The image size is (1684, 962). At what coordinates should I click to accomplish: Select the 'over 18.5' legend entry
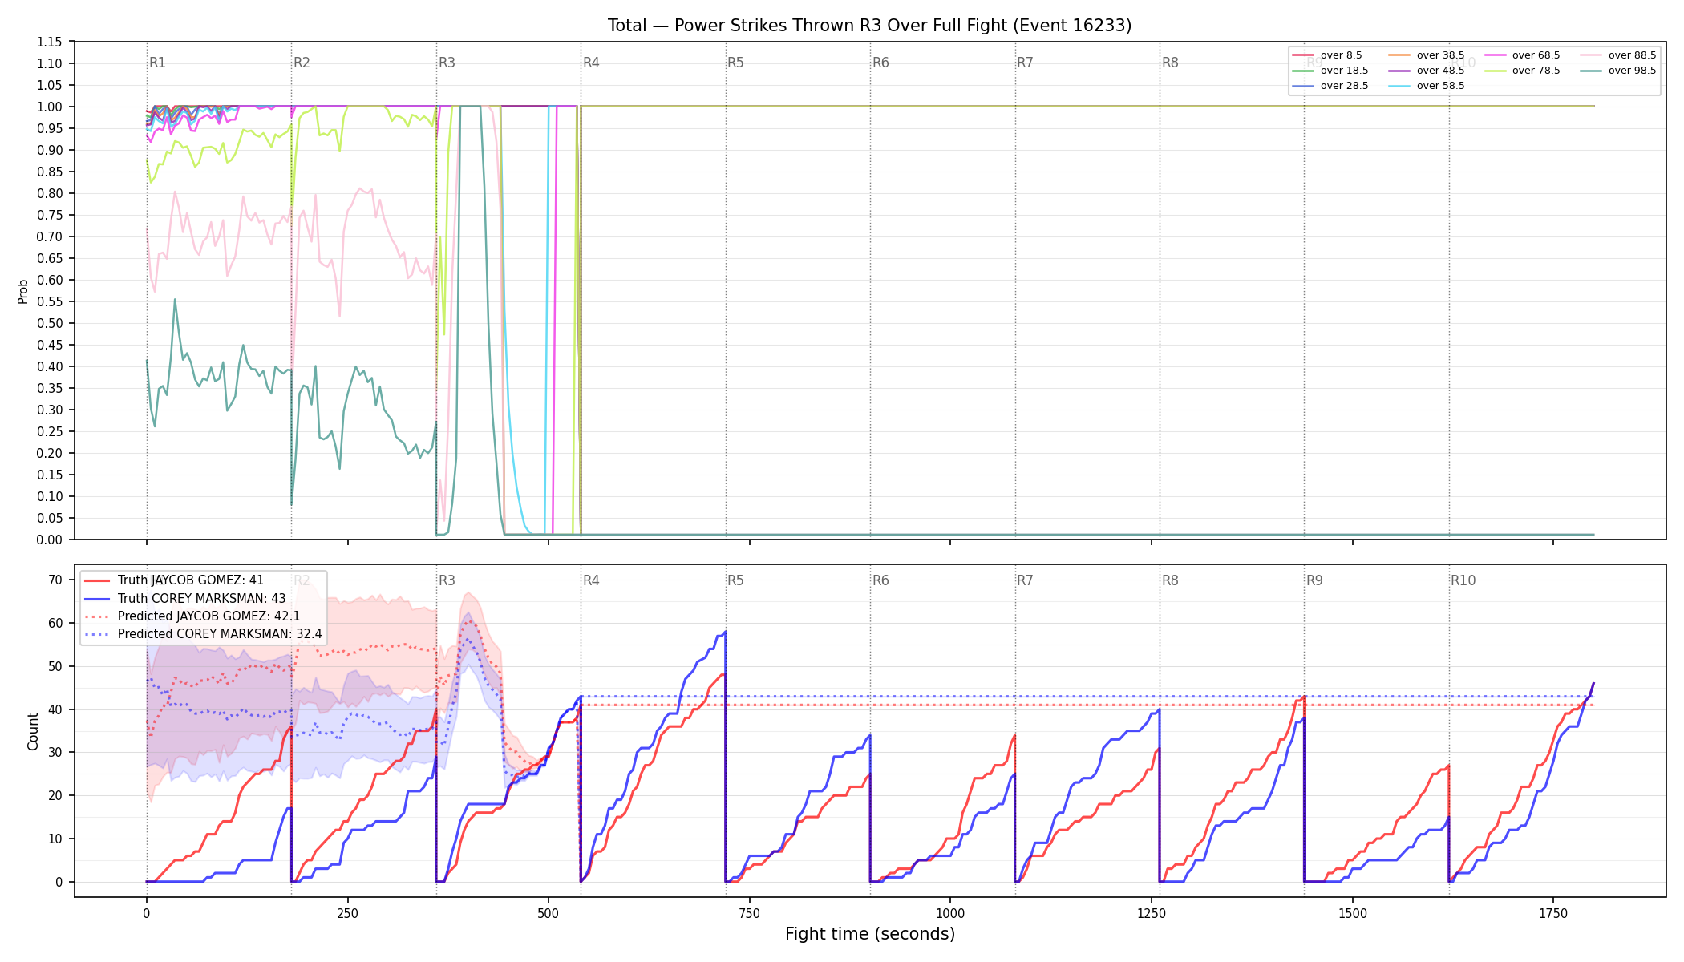click(1330, 71)
